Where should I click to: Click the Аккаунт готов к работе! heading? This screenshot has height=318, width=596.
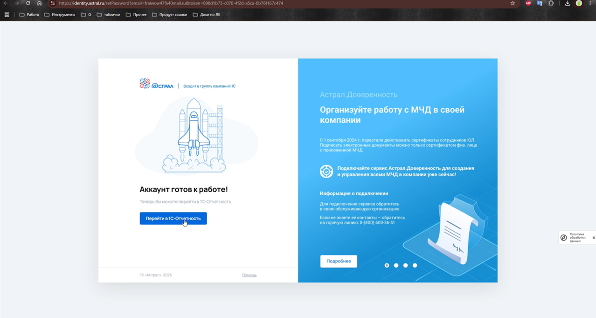point(184,189)
